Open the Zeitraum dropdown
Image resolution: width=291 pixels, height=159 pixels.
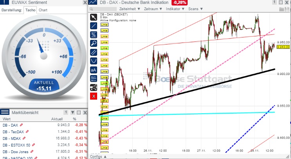click(x=153, y=9)
